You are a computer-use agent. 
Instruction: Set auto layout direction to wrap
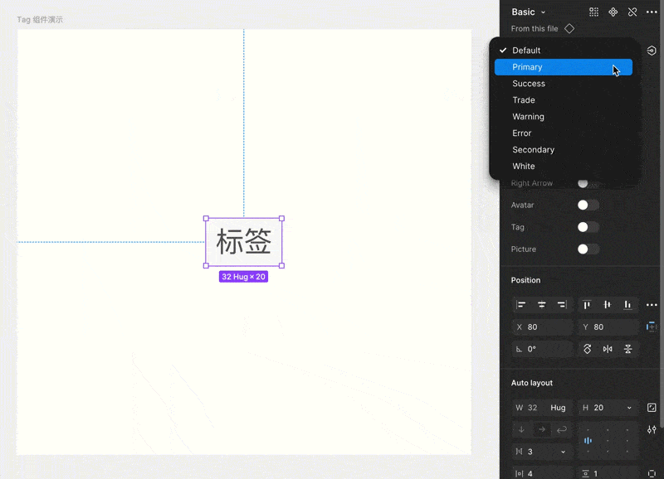click(x=562, y=429)
